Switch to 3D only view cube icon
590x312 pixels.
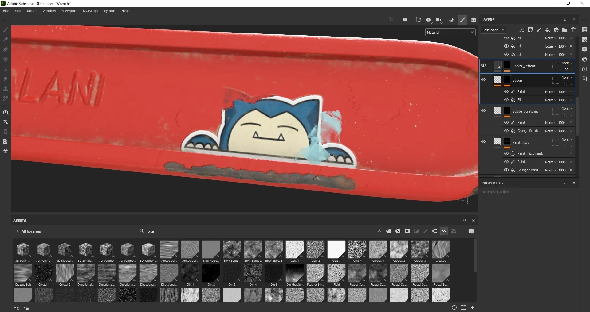click(x=429, y=20)
